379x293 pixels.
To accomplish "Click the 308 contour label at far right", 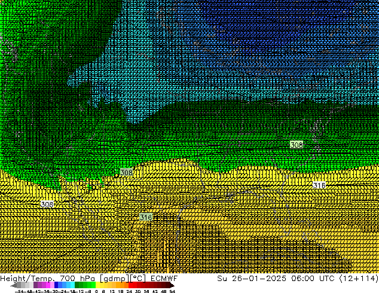I will tap(297, 145).
